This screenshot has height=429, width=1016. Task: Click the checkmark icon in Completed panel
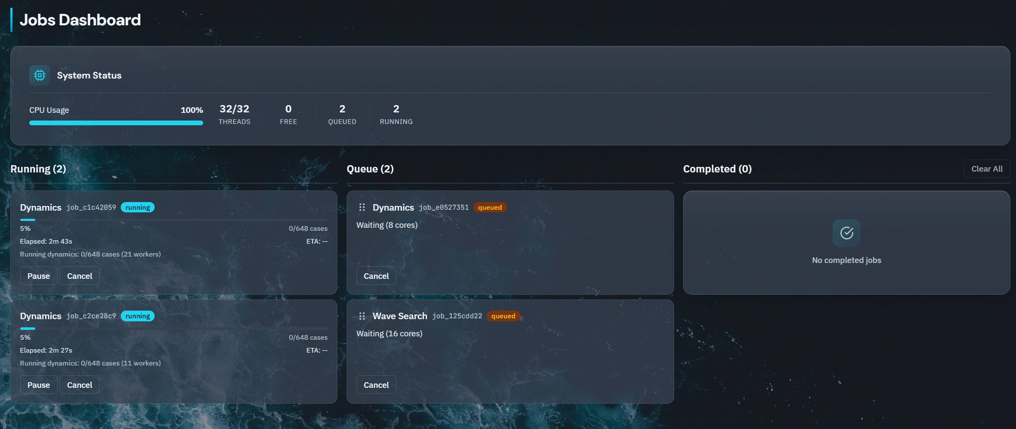click(x=846, y=233)
